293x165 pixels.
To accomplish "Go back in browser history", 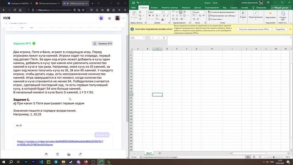I will (4, 10).
